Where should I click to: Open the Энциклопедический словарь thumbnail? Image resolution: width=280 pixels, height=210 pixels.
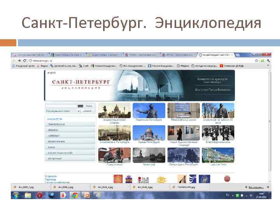pyautogui.click(x=114, y=110)
